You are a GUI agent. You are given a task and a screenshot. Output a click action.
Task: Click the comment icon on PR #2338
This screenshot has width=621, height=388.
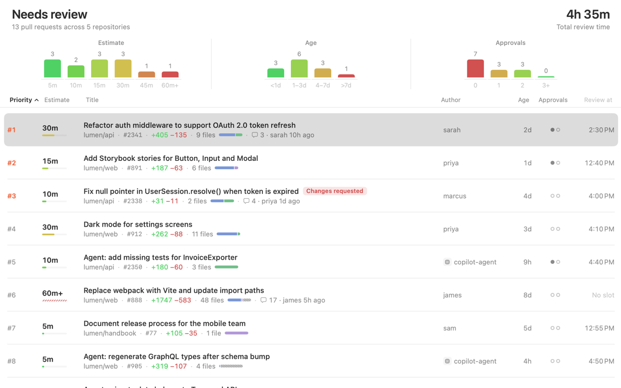pyautogui.click(x=246, y=201)
